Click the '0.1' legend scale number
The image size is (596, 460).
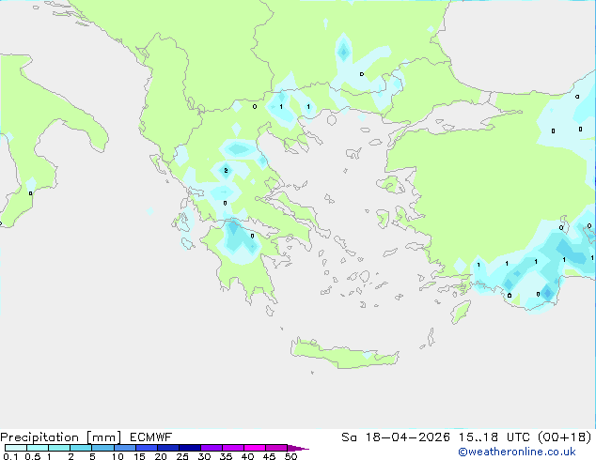[x=10, y=456]
